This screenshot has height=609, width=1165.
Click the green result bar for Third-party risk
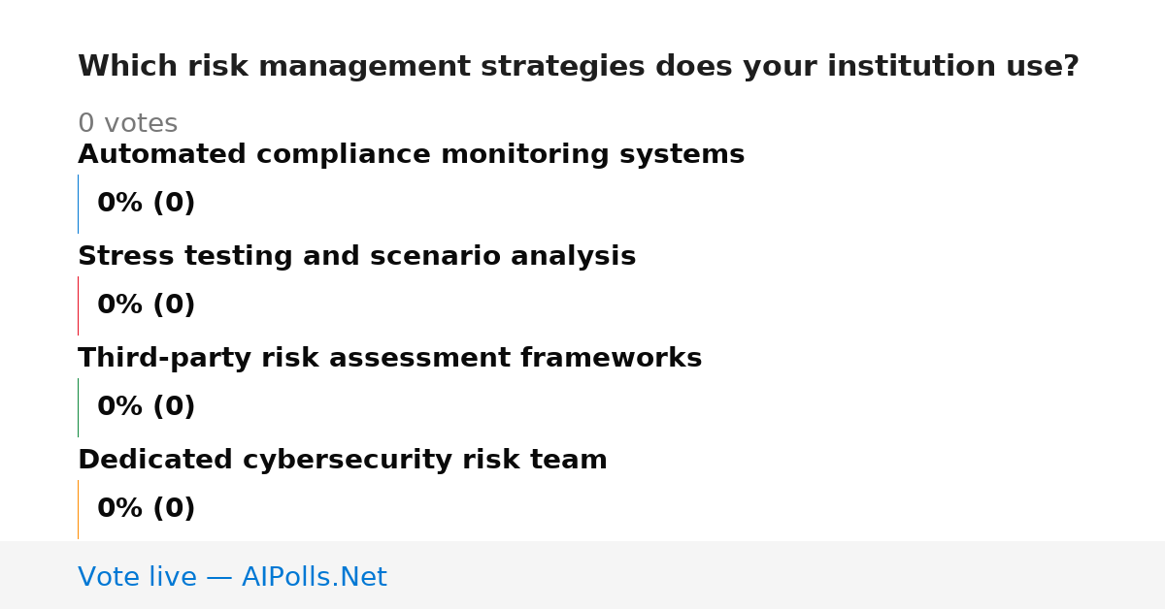pos(78,407)
